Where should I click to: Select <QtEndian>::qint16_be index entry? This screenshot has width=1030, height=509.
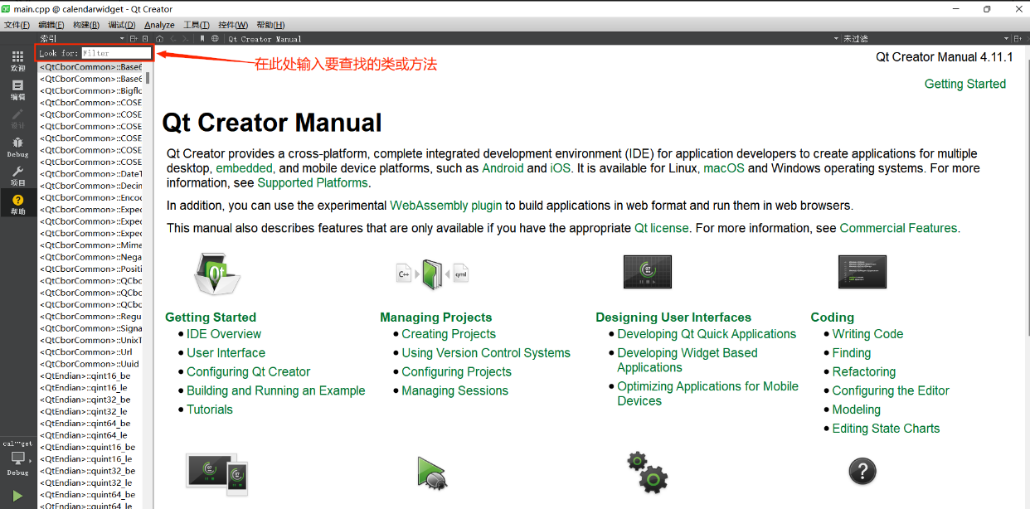[85, 376]
